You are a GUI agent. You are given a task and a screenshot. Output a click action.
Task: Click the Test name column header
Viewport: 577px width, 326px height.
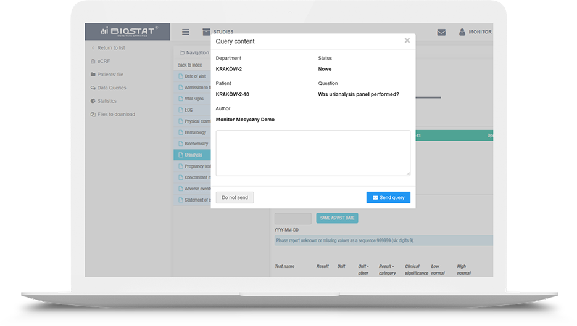pyautogui.click(x=284, y=266)
